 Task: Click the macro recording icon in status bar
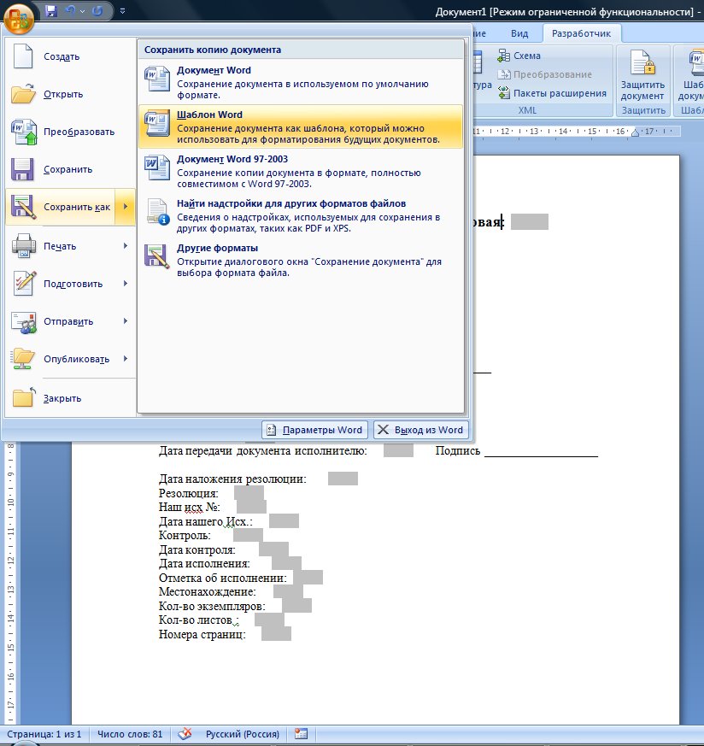(x=301, y=734)
